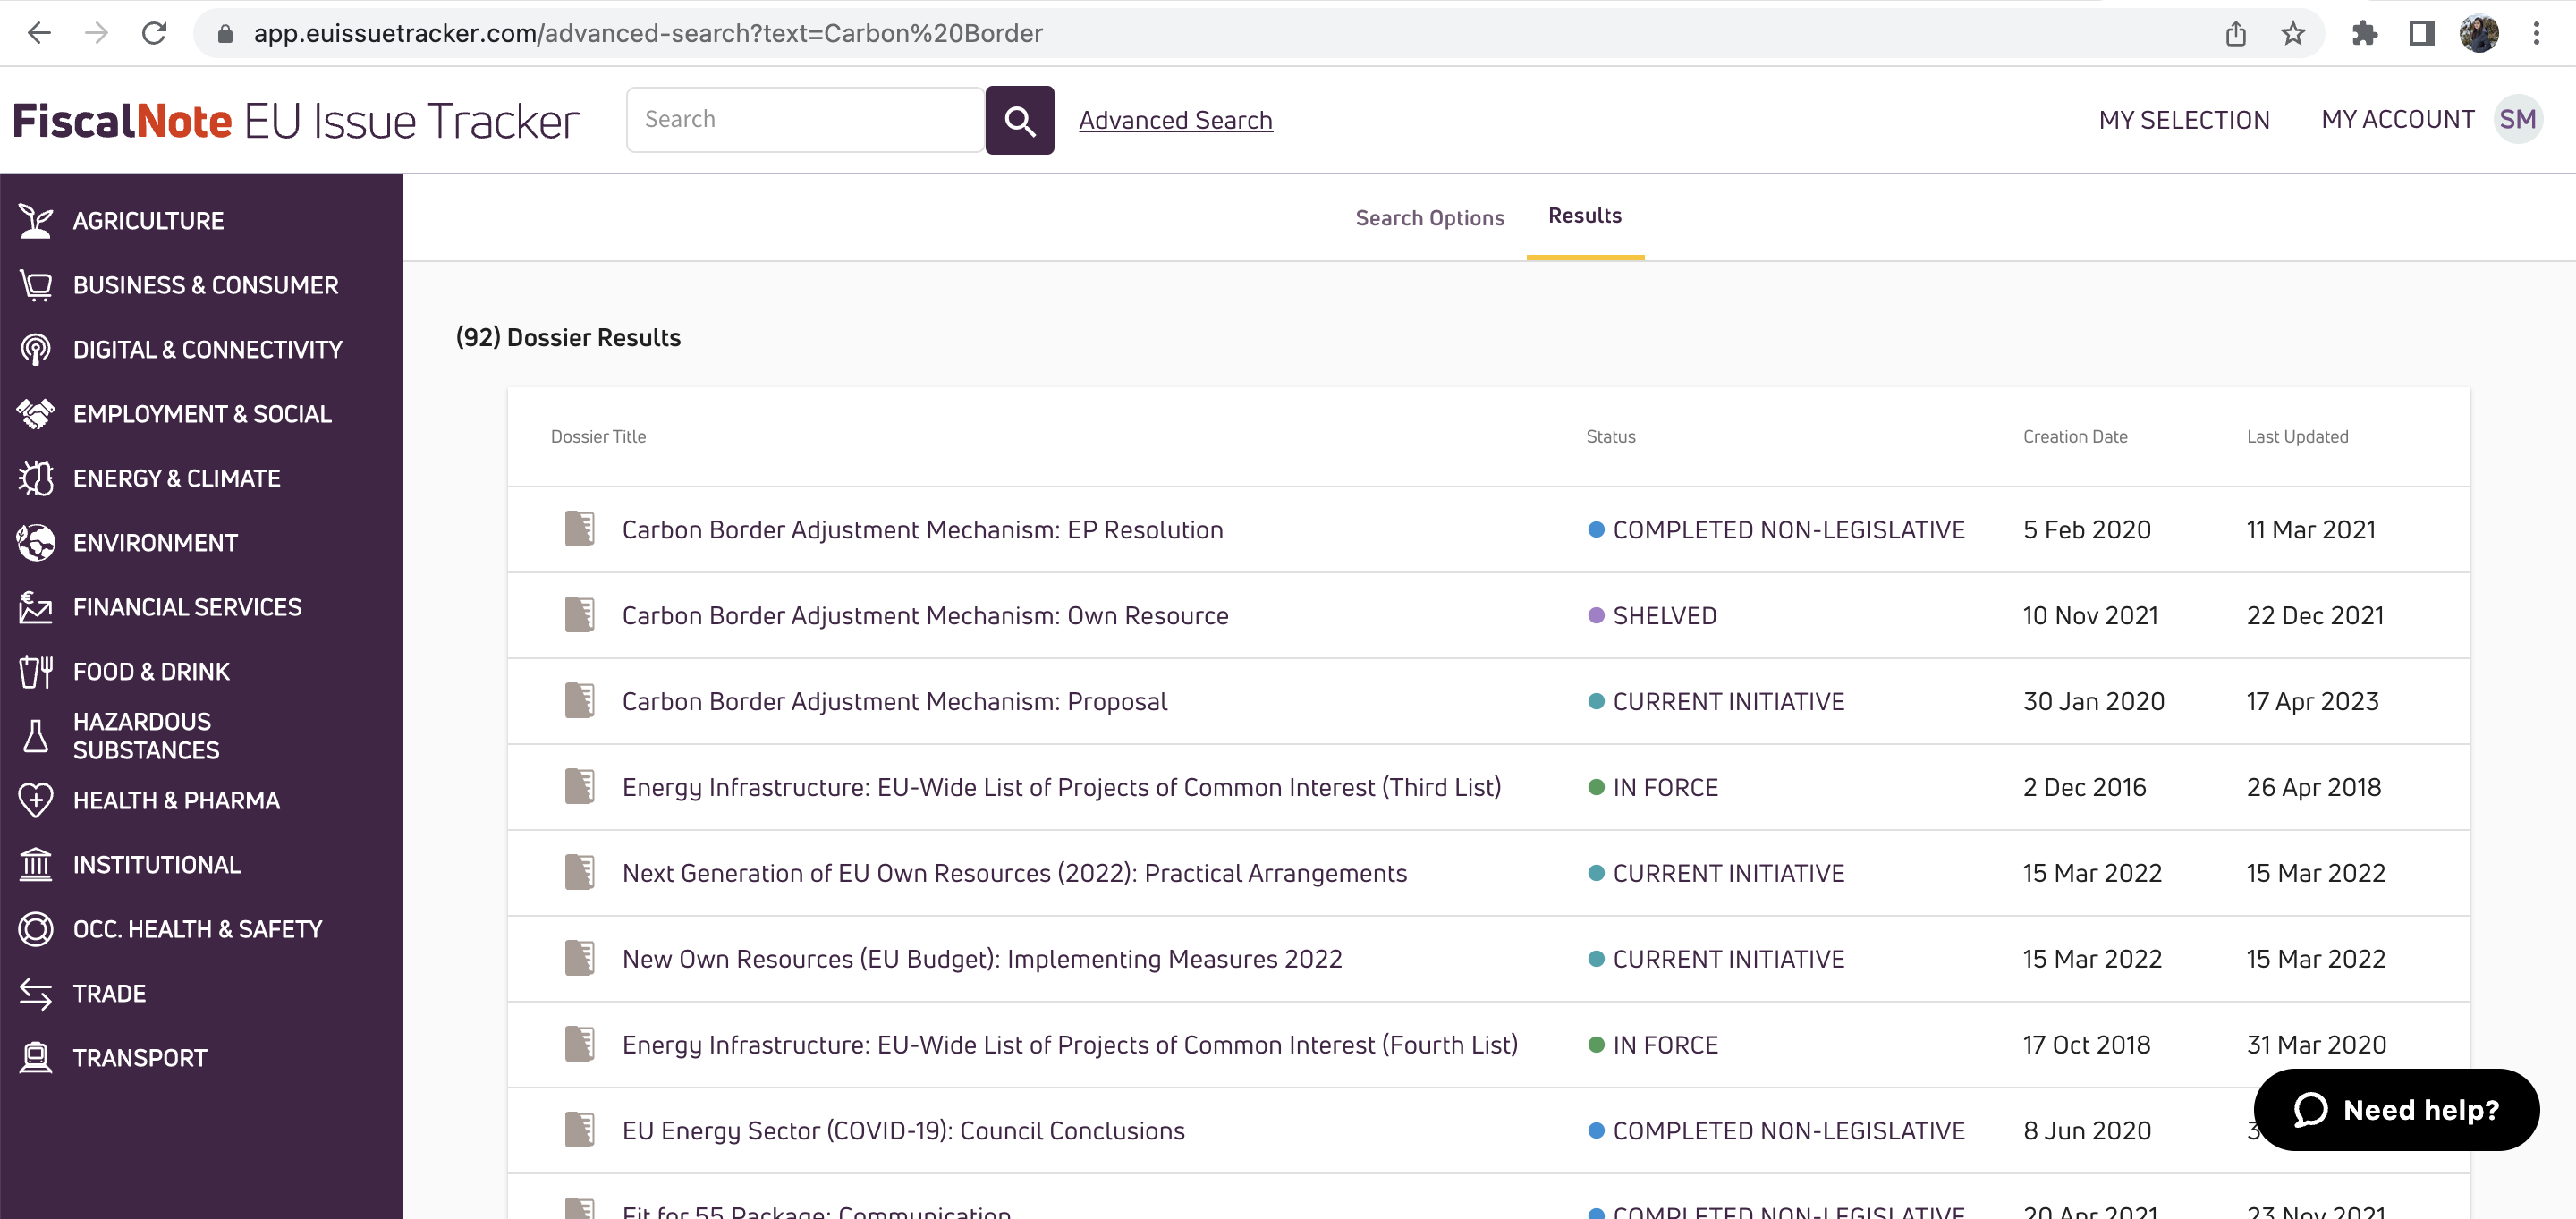This screenshot has width=2576, height=1219.
Task: Open the MY ACCOUNT menu
Action: (x=2397, y=120)
